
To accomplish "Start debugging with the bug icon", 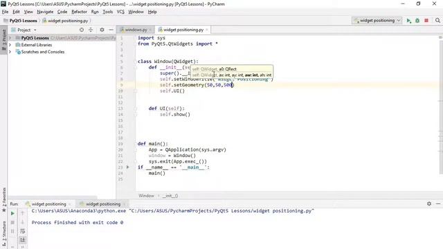I will tap(417, 21).
